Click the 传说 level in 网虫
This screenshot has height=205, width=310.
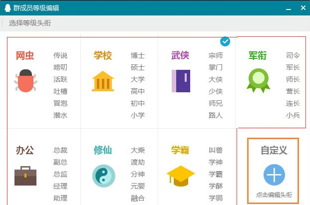pyautogui.click(x=60, y=55)
